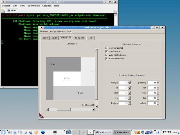Switch to the Splitpane tab
This screenshot has height=135, width=180.
tap(80, 38)
